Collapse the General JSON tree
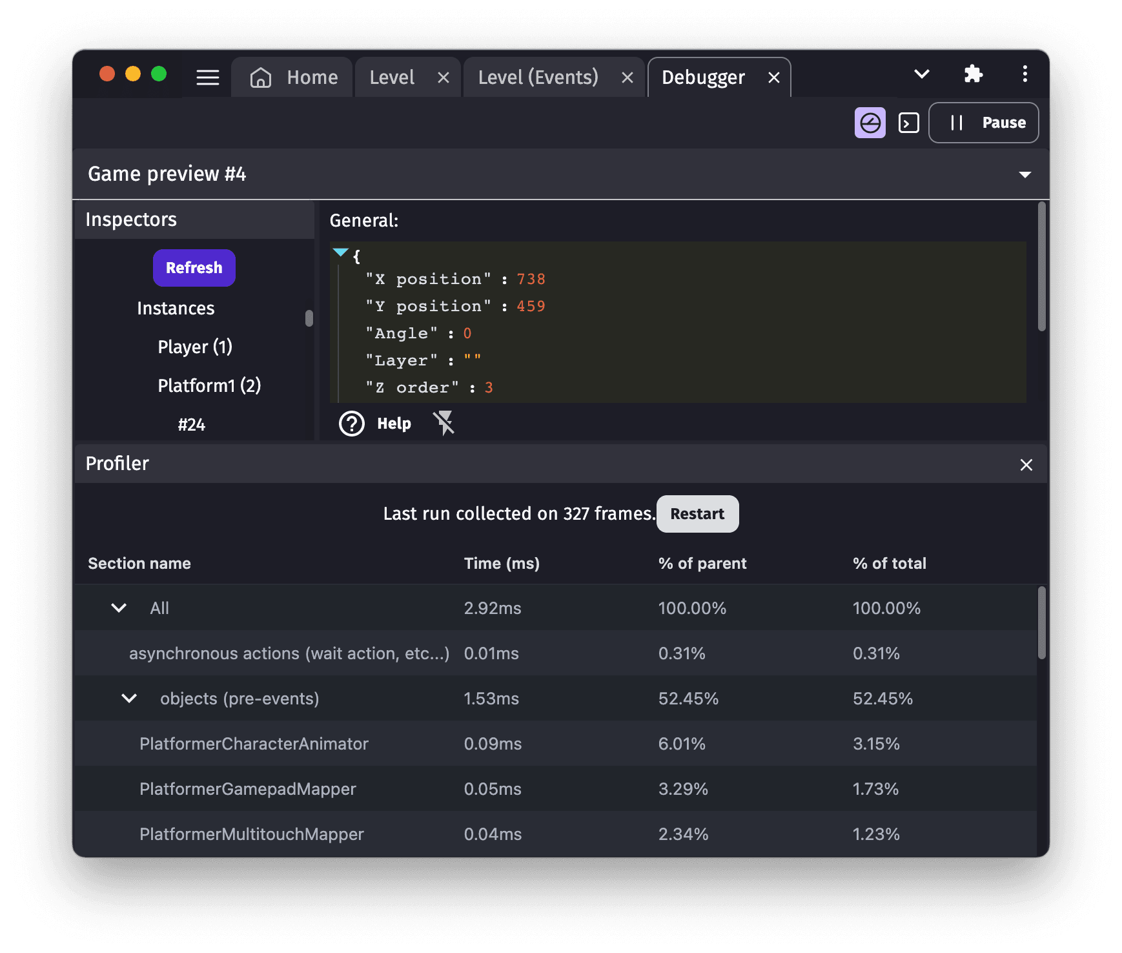Screen dimensions: 1122x953 (340, 252)
